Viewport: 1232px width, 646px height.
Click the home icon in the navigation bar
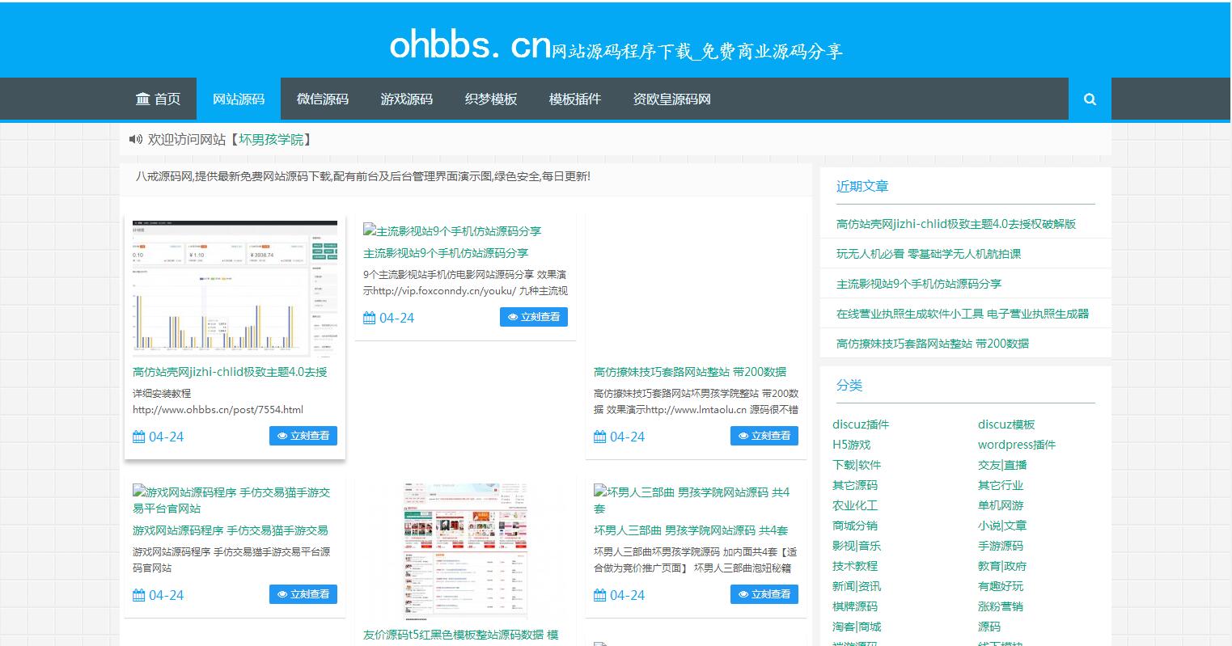click(143, 99)
